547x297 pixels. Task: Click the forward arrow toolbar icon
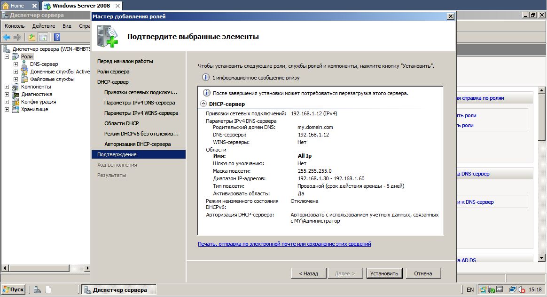pos(17,37)
